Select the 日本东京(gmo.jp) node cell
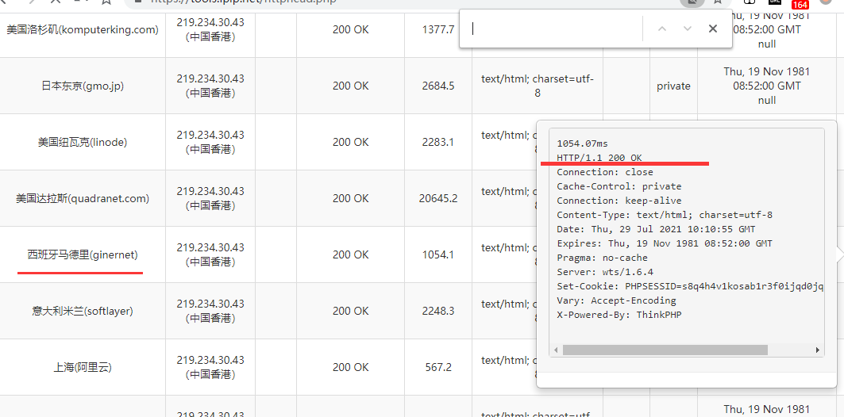This screenshot has width=844, height=417. [x=83, y=86]
